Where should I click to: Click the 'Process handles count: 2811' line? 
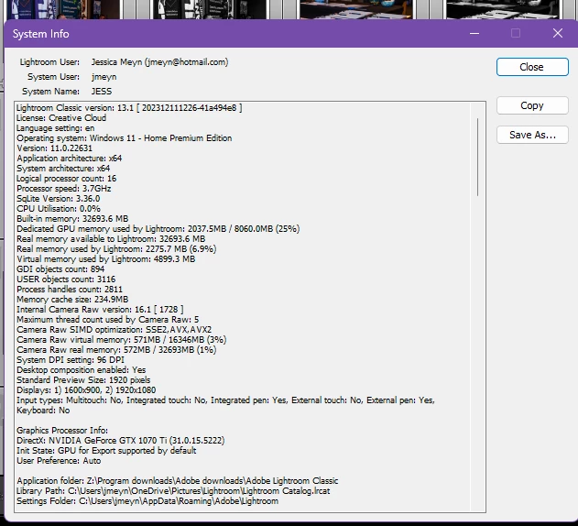(x=70, y=290)
